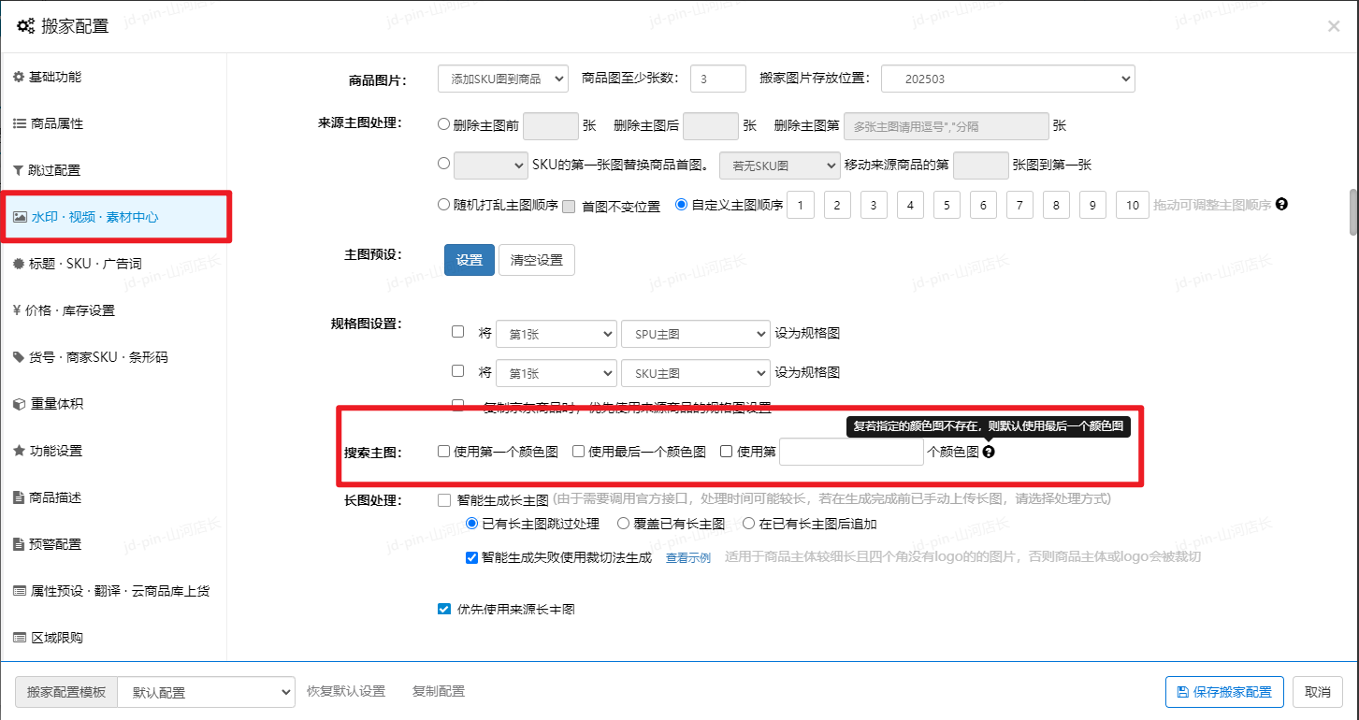Click help icon after 个颜色图
Viewport: 1359px width, 720px height.
(x=989, y=452)
